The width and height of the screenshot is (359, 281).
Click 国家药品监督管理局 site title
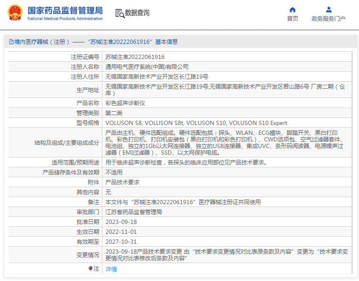[65, 10]
